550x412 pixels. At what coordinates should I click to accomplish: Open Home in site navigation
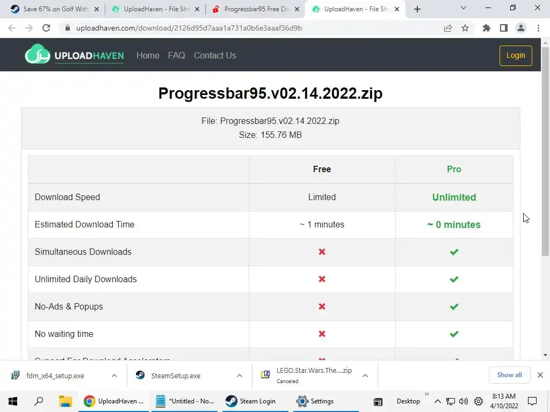pos(148,55)
